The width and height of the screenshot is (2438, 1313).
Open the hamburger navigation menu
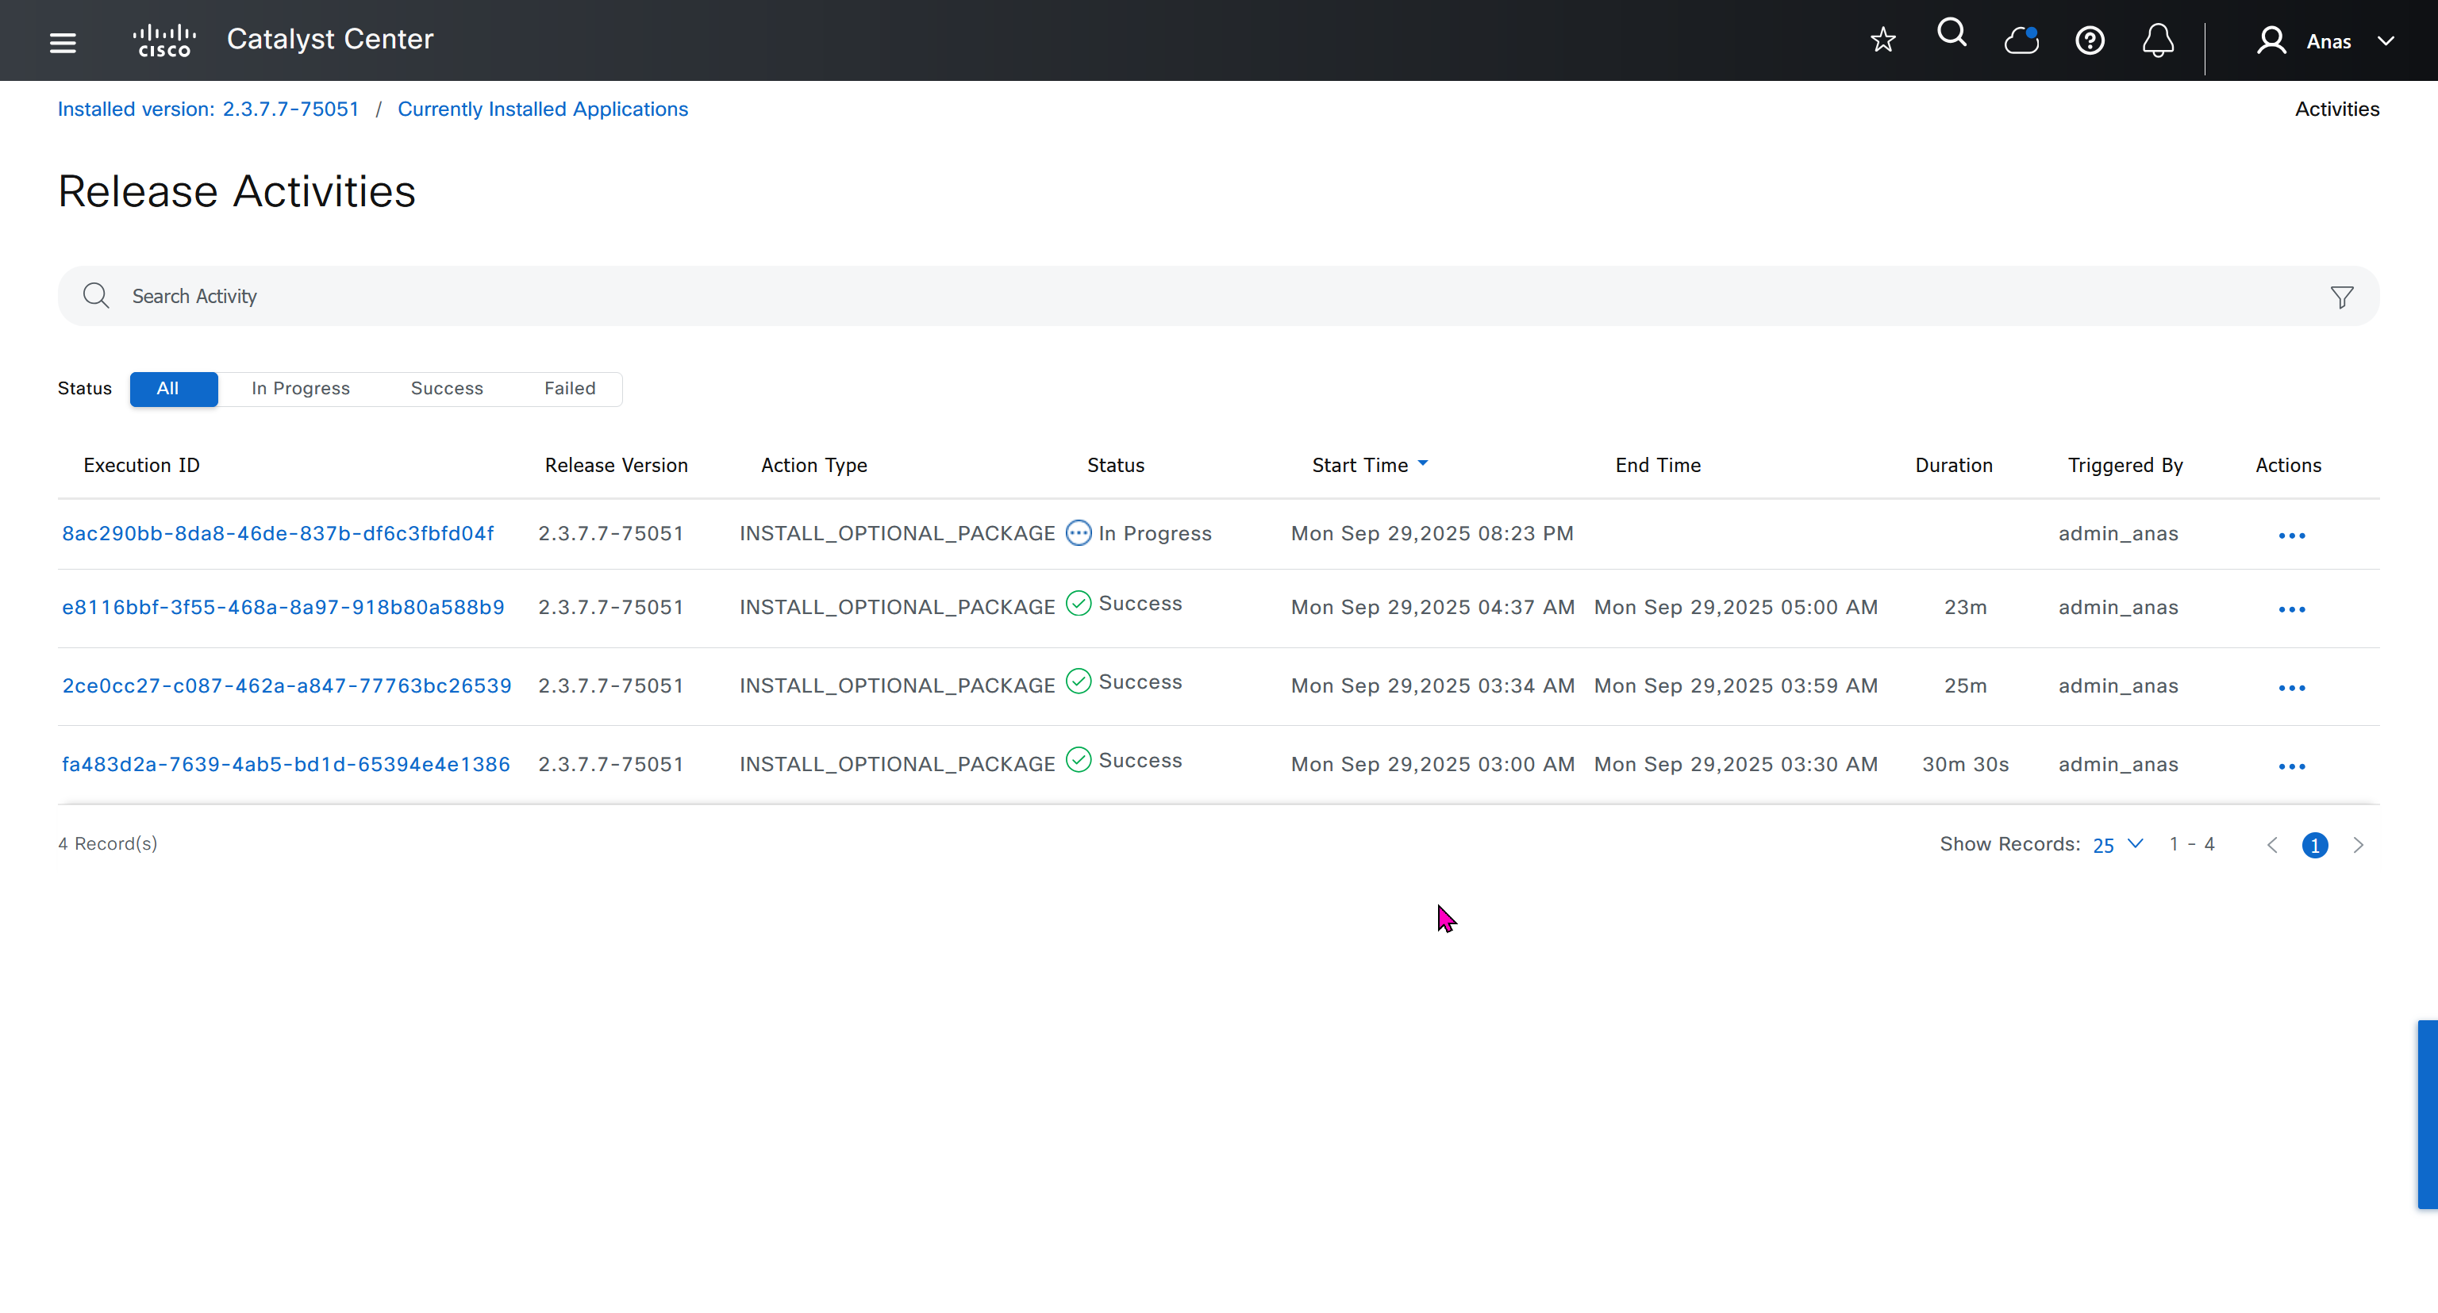pos(63,41)
